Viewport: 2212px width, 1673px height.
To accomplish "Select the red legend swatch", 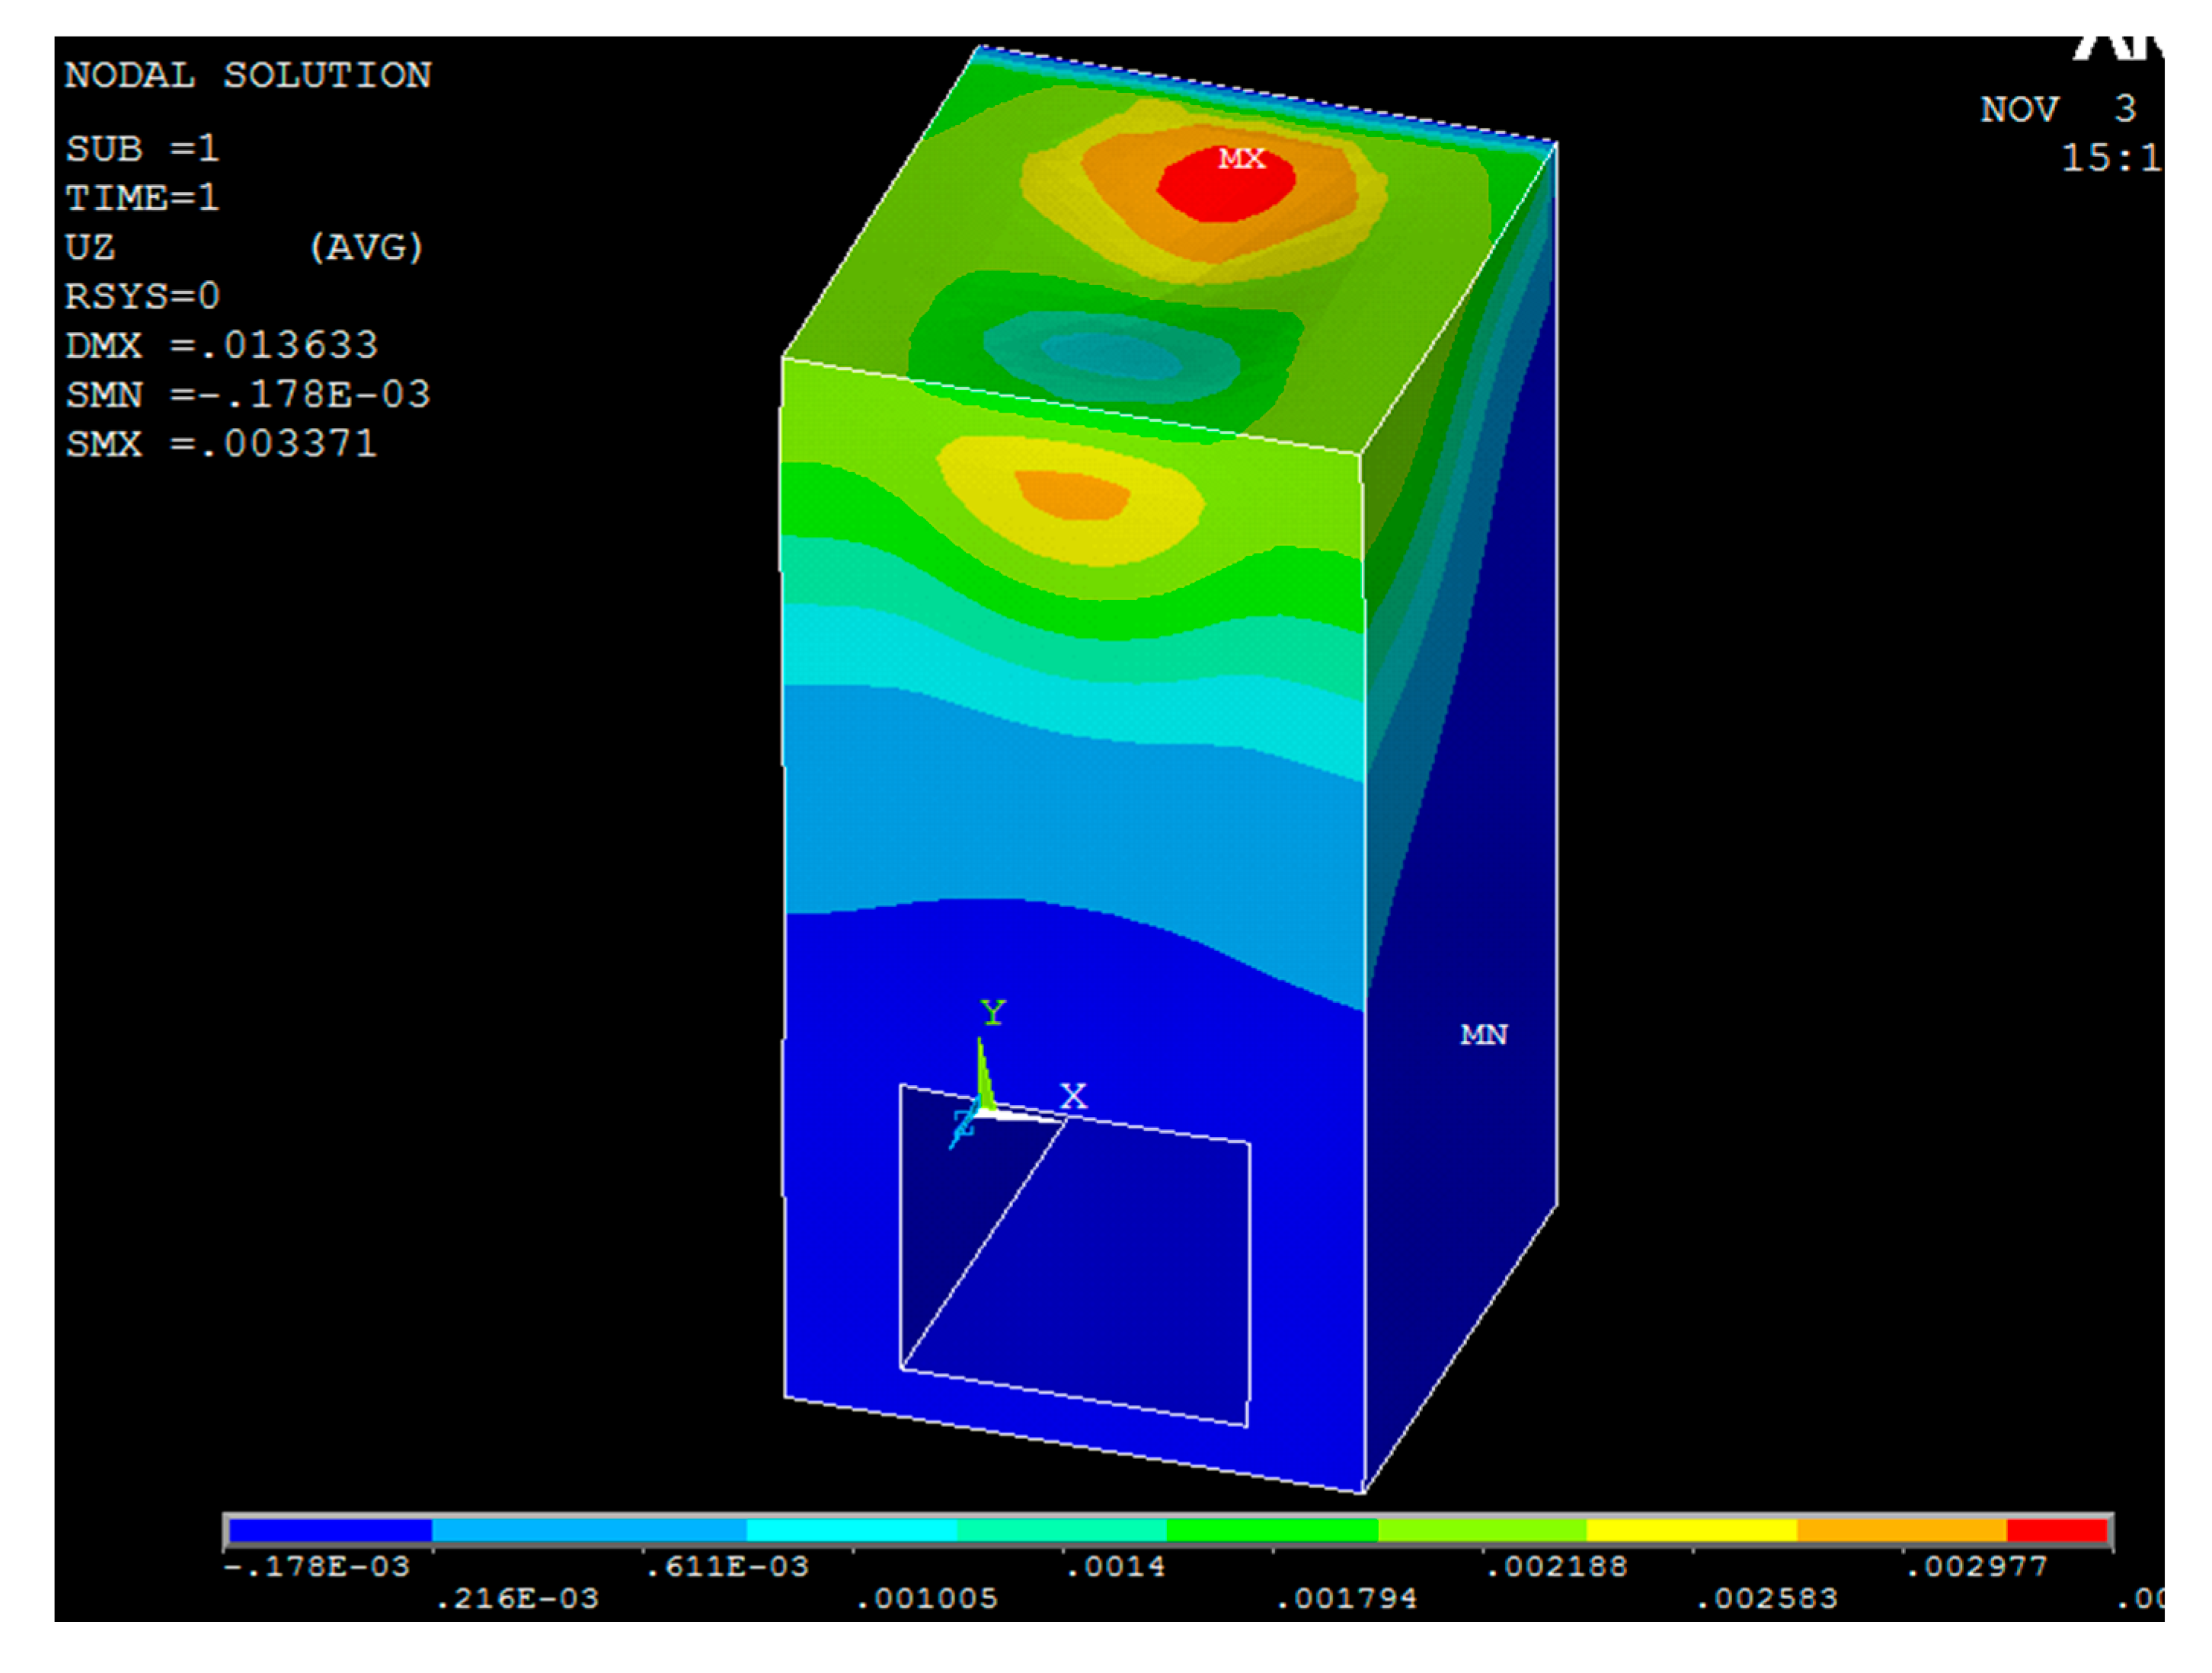I will click(2056, 1530).
